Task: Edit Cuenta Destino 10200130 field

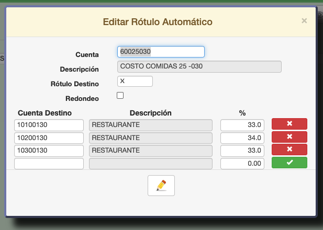Action: (49, 137)
